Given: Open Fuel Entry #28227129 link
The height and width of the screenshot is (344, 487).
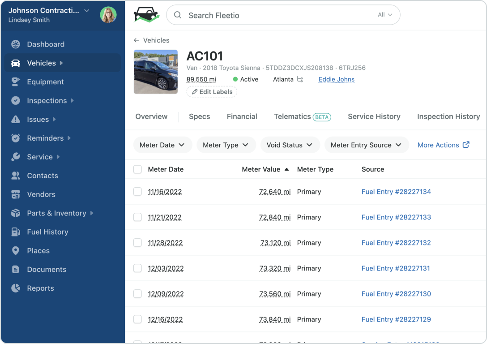Looking at the screenshot, I should 396,319.
